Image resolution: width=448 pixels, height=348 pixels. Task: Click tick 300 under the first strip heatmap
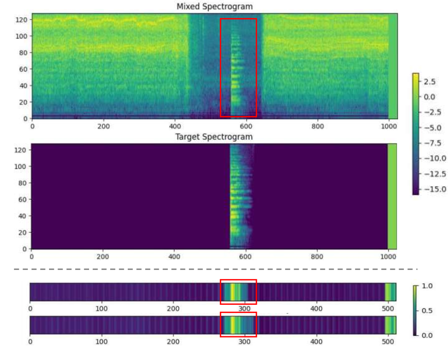coord(245,308)
